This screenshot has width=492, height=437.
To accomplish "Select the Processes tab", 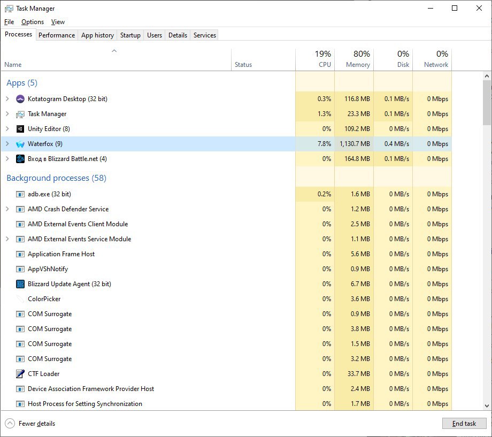I will click(x=18, y=34).
